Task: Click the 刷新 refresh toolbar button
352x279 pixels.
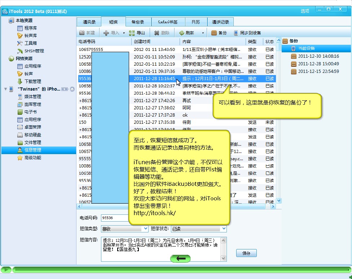Action: pyautogui.click(x=187, y=33)
